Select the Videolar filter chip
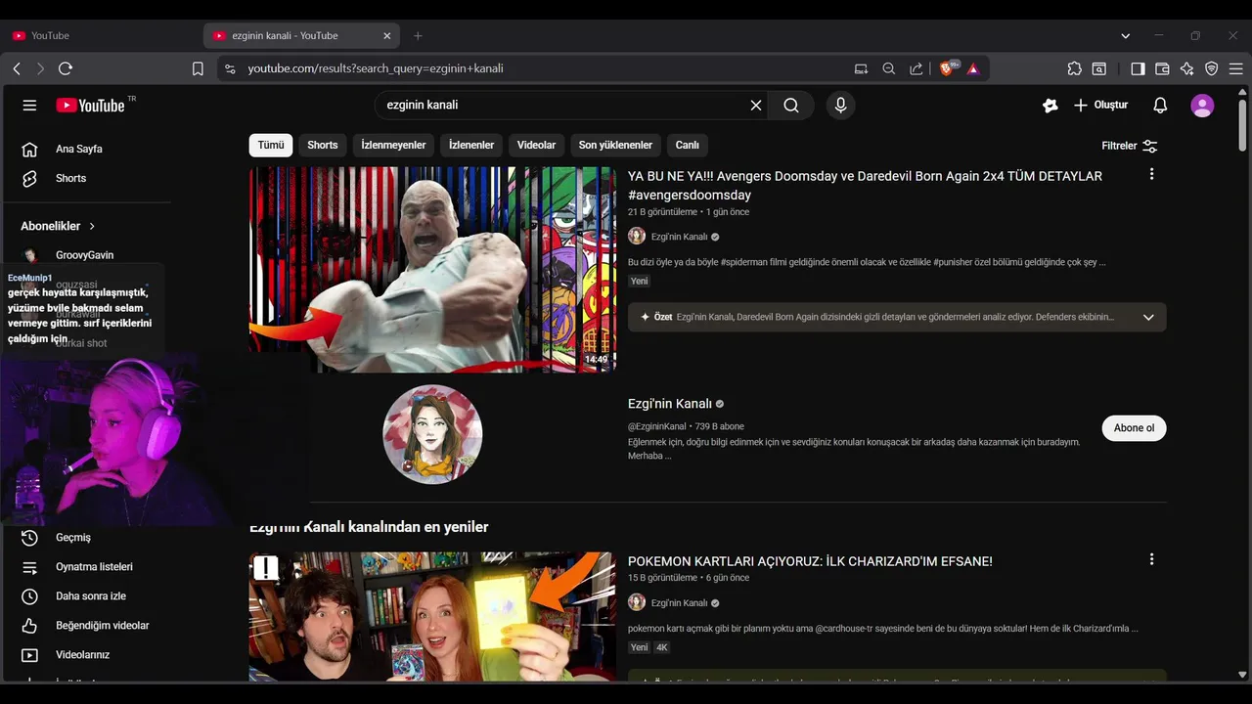The width and height of the screenshot is (1252, 704). click(x=536, y=145)
